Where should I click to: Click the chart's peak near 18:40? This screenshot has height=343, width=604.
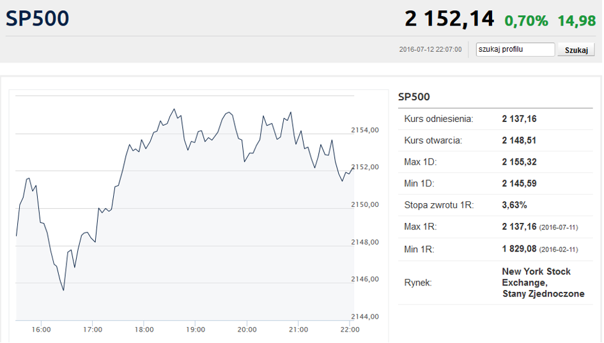click(x=174, y=109)
